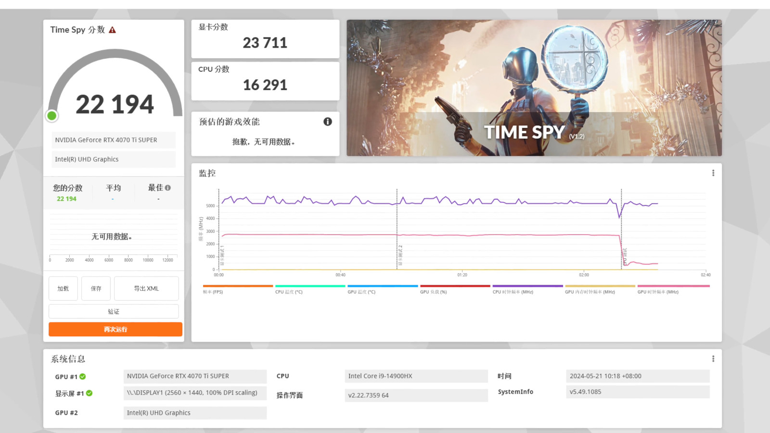
Task: Click the timestamp 2024-05-21 10:18 +08:00
Action: click(638, 376)
